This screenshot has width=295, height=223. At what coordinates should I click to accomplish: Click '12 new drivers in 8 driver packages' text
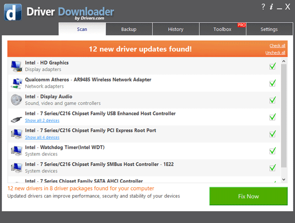coord(81,188)
